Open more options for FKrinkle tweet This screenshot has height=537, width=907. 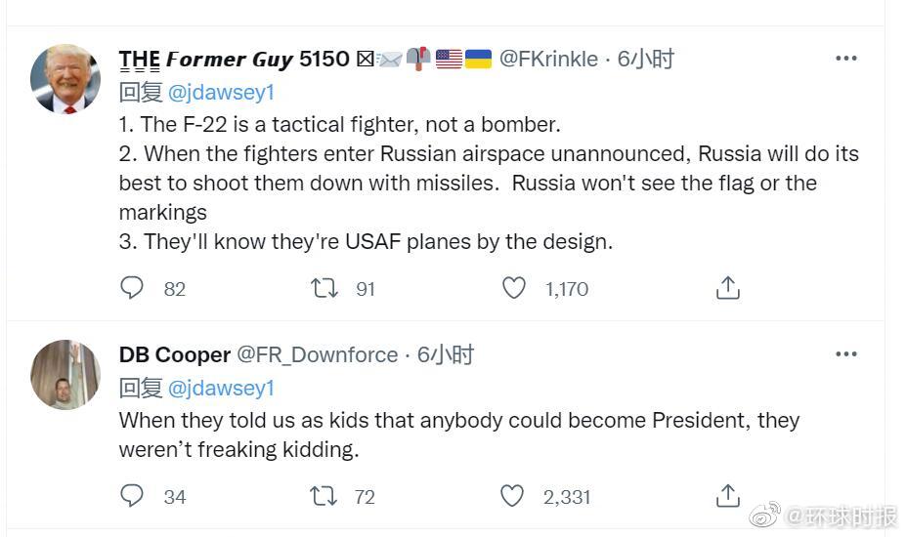[845, 59]
